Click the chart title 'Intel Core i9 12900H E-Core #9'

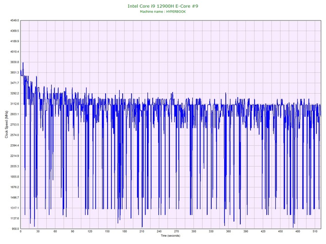pyautogui.click(x=163, y=6)
